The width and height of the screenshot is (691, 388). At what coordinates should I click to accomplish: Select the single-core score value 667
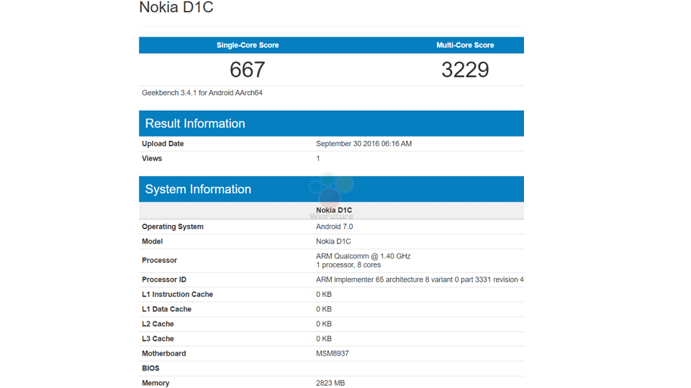(247, 70)
